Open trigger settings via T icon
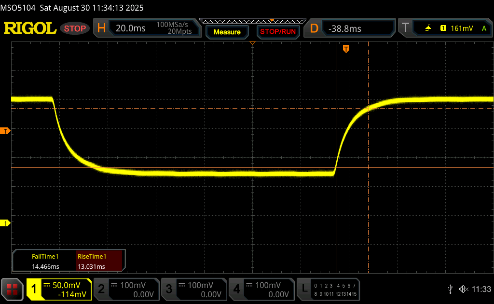This screenshot has height=304, width=494. tap(405, 28)
